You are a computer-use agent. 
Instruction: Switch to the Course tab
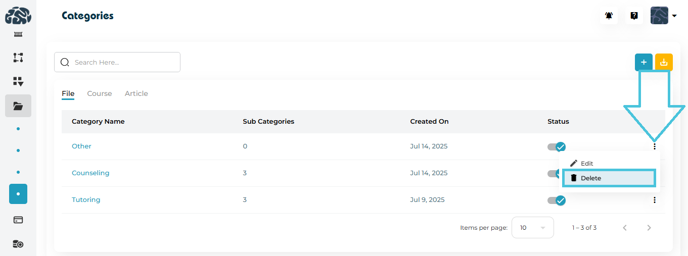100,93
